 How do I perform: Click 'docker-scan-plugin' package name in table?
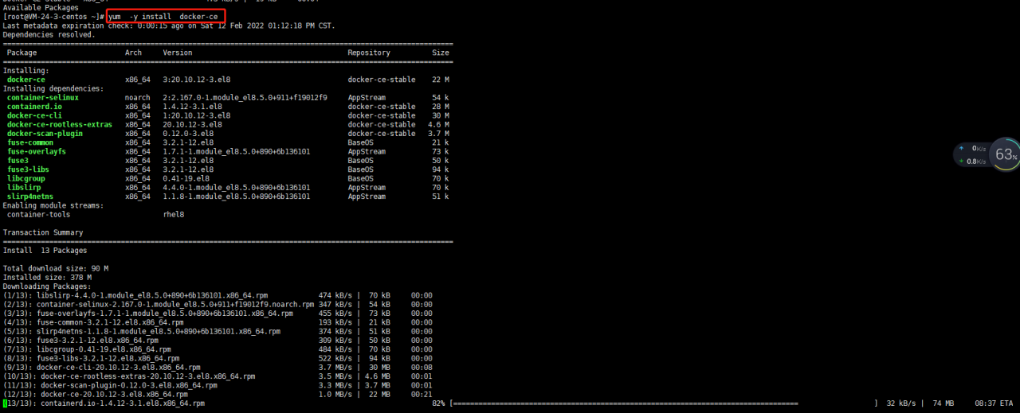pos(45,134)
